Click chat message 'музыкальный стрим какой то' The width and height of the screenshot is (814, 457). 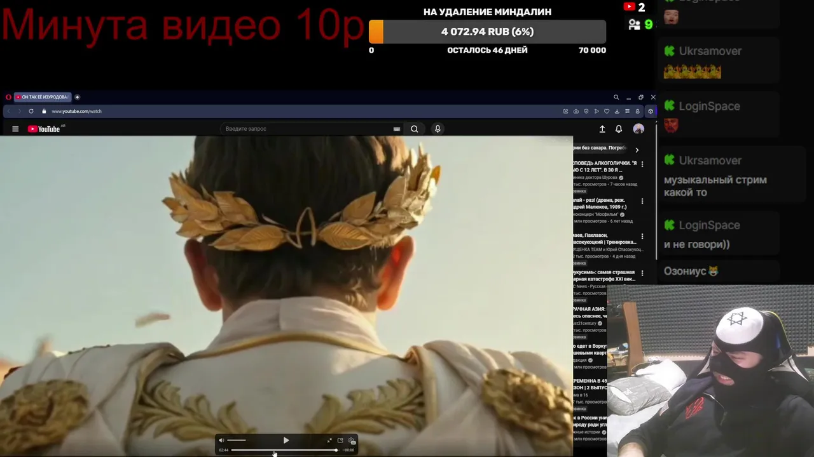tap(715, 186)
